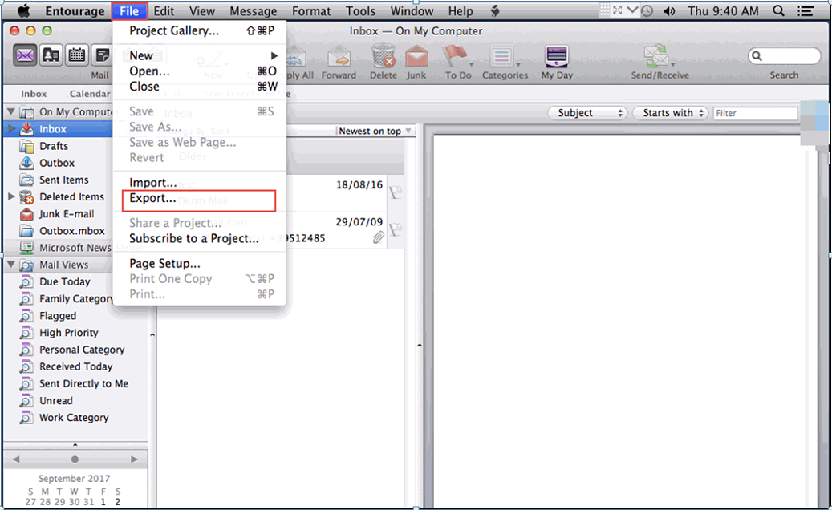The height and width of the screenshot is (510, 832).
Task: Click the volume icon in menu bar
Action: tap(669, 10)
